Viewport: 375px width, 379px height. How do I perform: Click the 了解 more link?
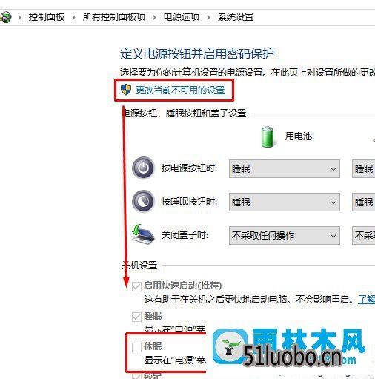pos(366,300)
